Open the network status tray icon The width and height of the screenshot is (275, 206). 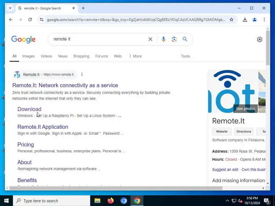click(x=234, y=201)
